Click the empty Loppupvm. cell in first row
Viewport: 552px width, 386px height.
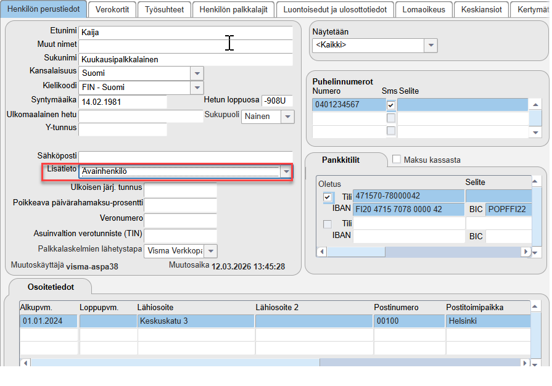click(x=108, y=321)
